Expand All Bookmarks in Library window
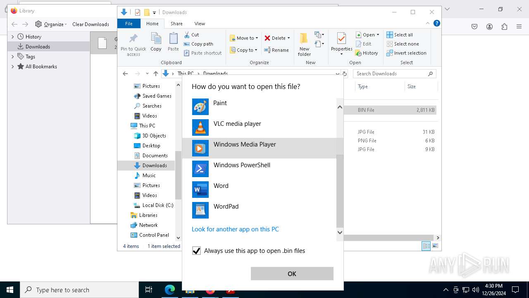 [13, 67]
